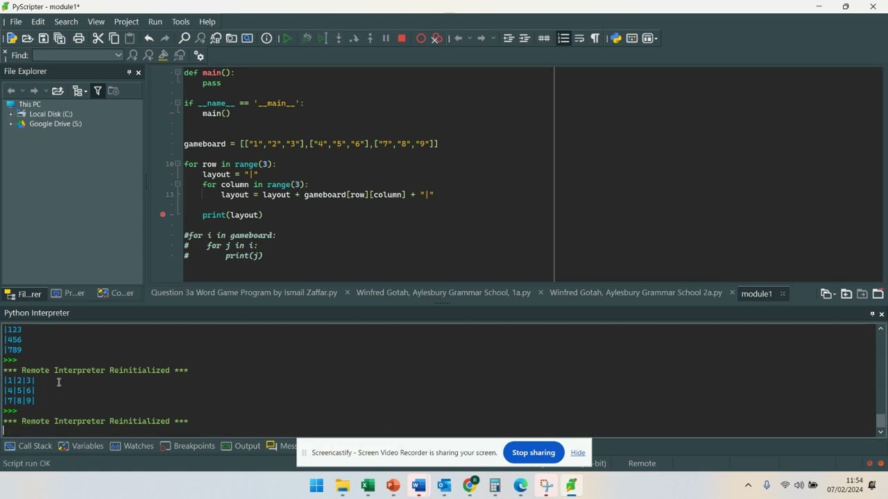Pin the Python Interpreter panel
The height and width of the screenshot is (499, 888).
point(872,314)
